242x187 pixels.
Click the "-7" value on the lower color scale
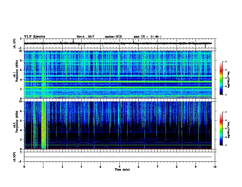(x=225, y=145)
